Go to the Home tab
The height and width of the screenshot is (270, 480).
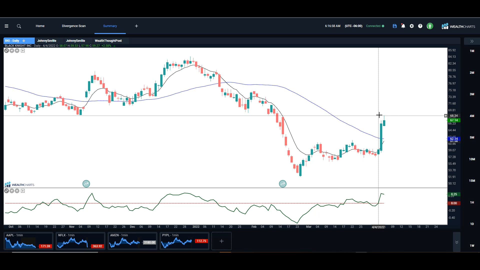[40, 26]
